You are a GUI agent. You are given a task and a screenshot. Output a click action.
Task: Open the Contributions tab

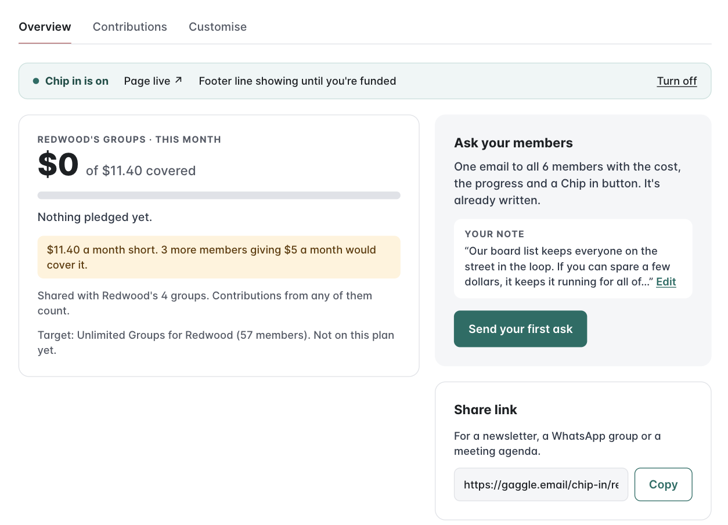pos(130,27)
